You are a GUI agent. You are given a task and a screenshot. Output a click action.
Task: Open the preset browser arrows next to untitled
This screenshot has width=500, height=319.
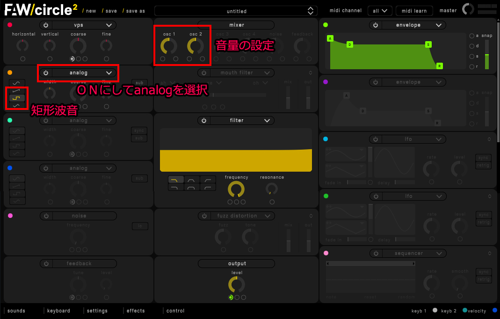pyautogui.click(x=310, y=11)
